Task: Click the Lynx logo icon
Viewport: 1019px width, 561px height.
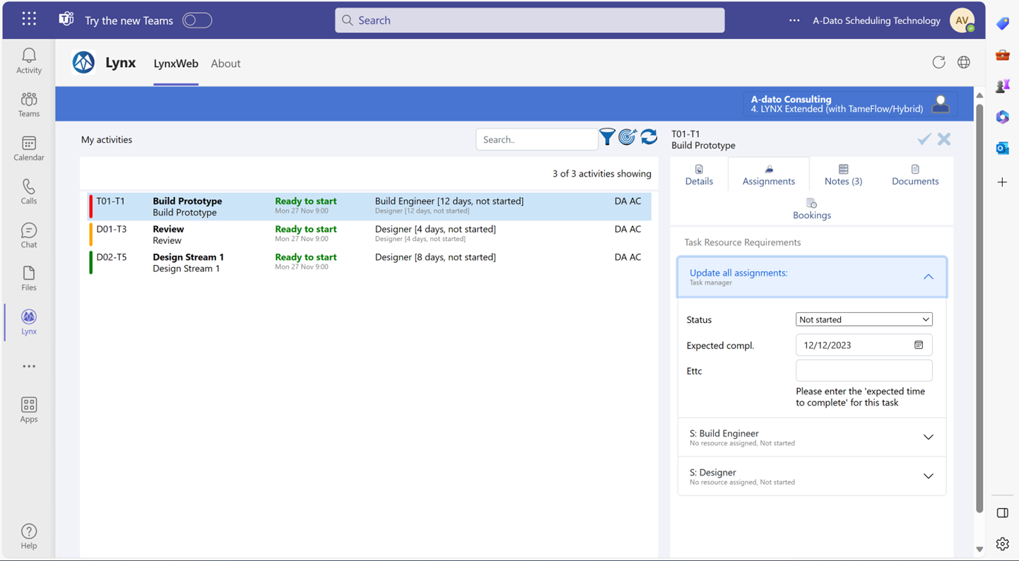Action: [x=83, y=63]
